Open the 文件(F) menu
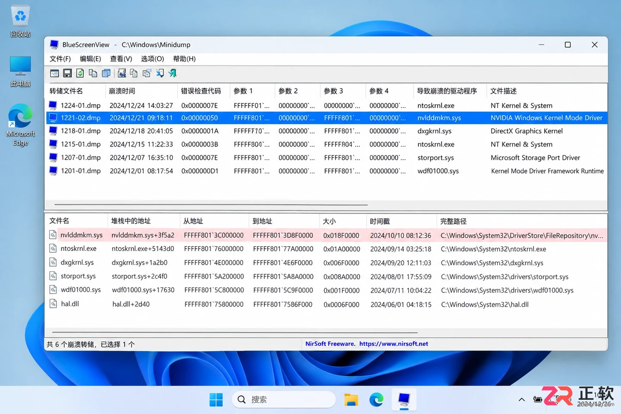Screen dimensions: 621x414 click(60, 59)
